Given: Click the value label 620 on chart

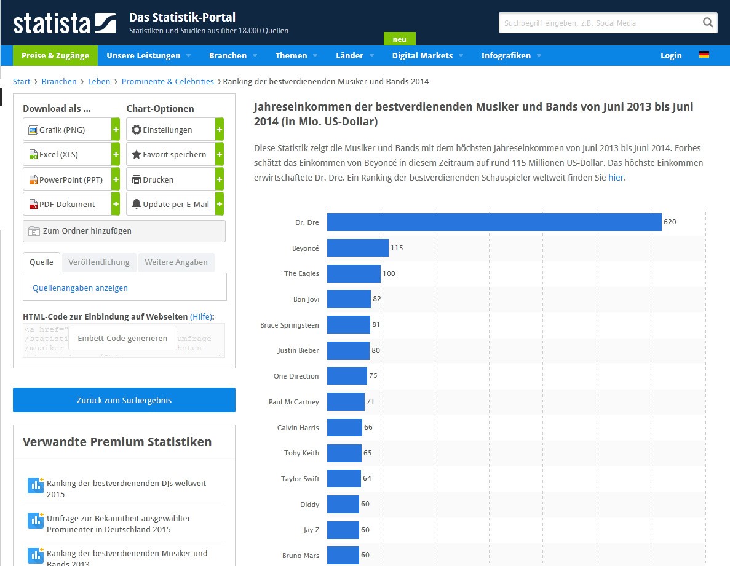Looking at the screenshot, I should (x=670, y=222).
